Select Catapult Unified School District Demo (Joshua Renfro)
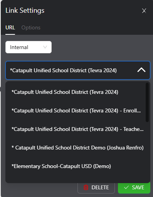Image resolution: width=153 pixels, height=197 pixels. tap(78, 148)
